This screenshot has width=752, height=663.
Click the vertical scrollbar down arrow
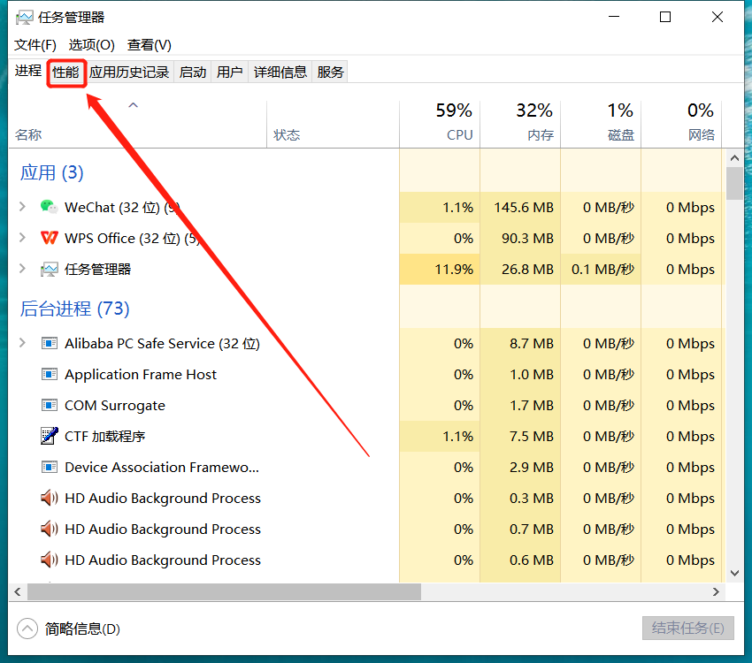click(x=734, y=573)
